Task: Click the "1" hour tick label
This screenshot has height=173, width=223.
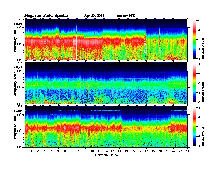Action: point(31,151)
